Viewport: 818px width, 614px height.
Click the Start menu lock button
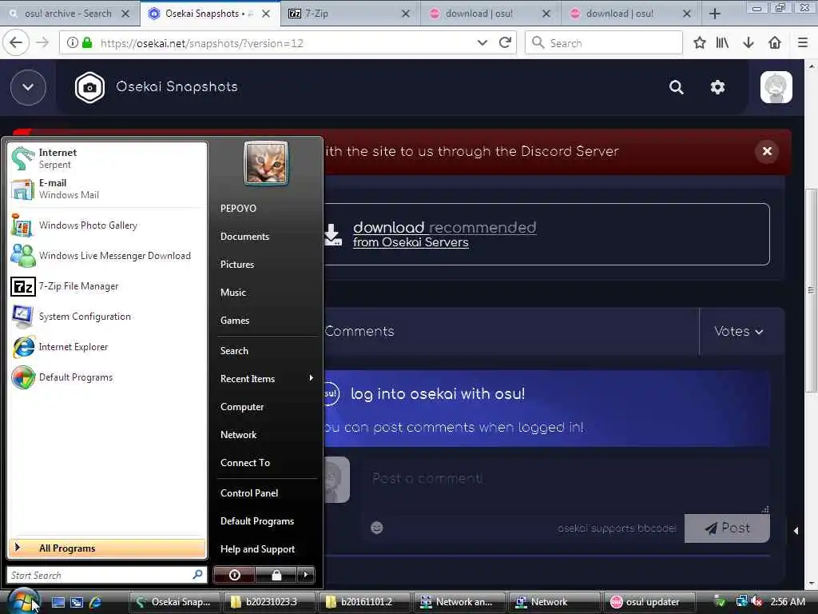click(276, 575)
